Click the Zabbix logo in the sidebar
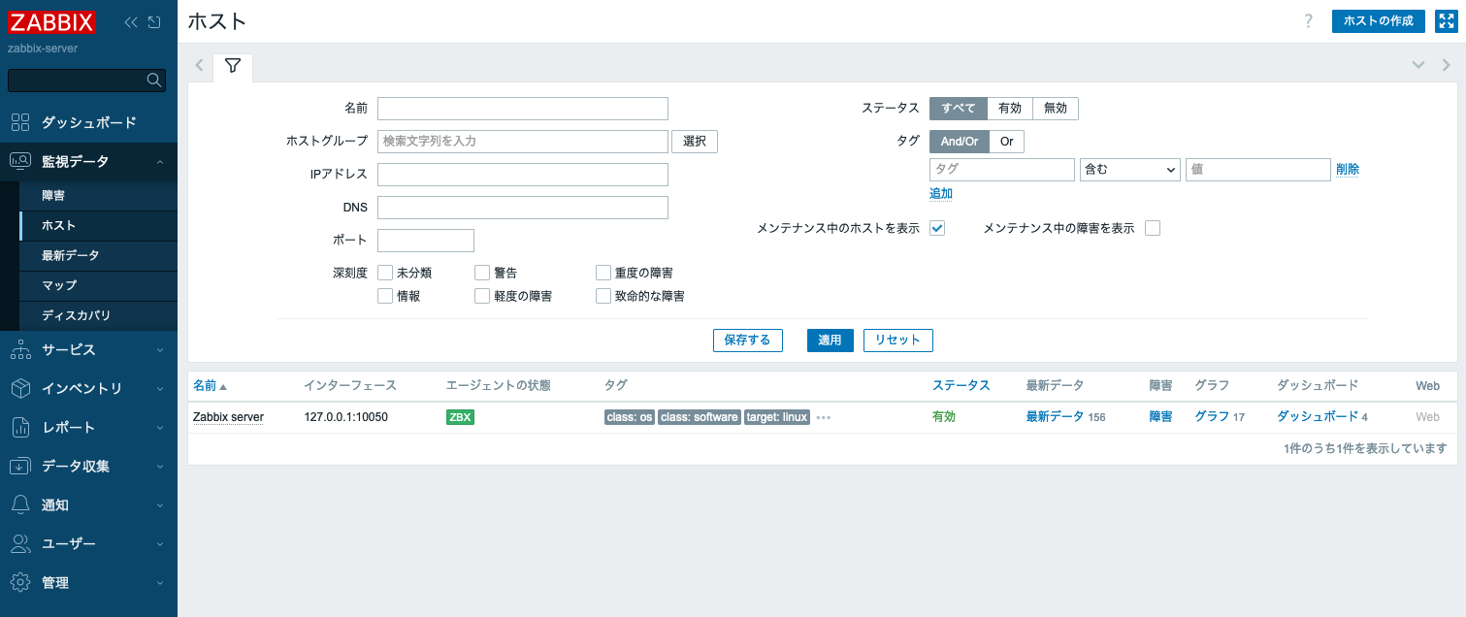1466x617 pixels. (x=52, y=21)
